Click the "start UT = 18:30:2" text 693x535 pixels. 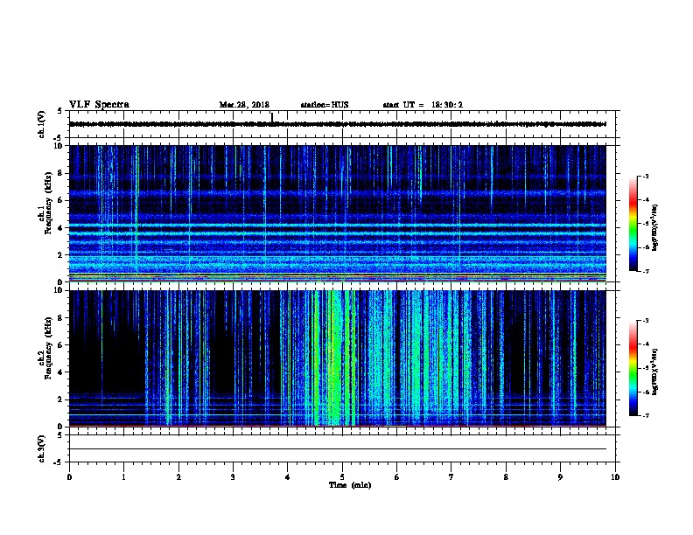(x=423, y=105)
